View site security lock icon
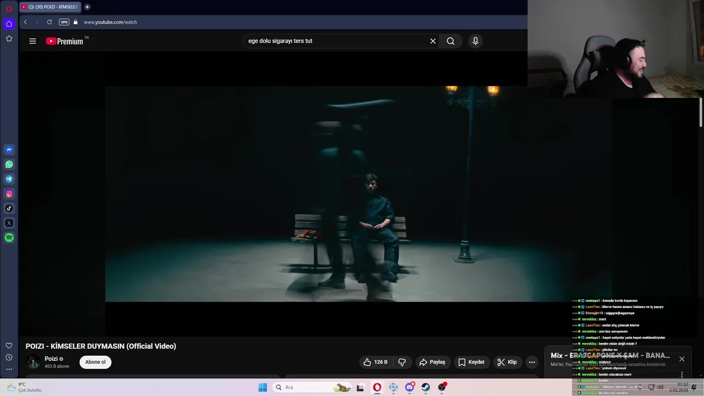Viewport: 704px width, 396px height. (x=75, y=22)
